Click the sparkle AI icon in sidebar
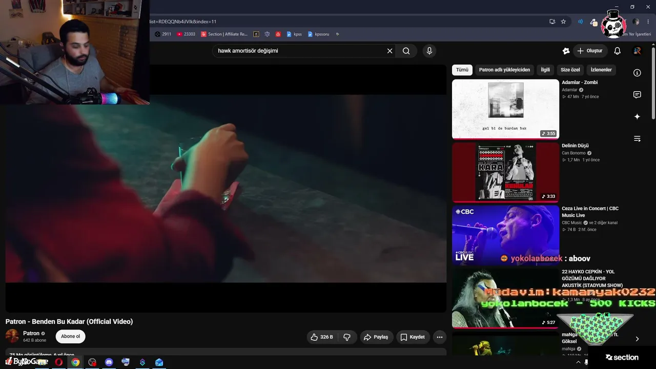Image resolution: width=656 pixels, height=369 pixels. [x=637, y=116]
